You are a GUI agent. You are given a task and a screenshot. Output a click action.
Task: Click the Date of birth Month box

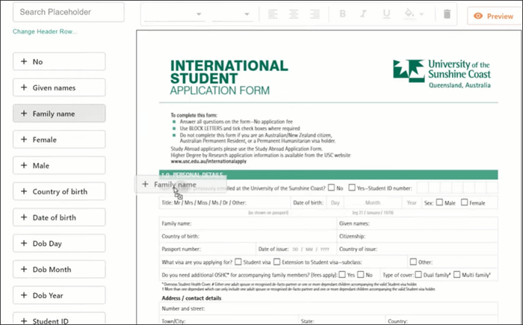pyautogui.click(x=373, y=202)
